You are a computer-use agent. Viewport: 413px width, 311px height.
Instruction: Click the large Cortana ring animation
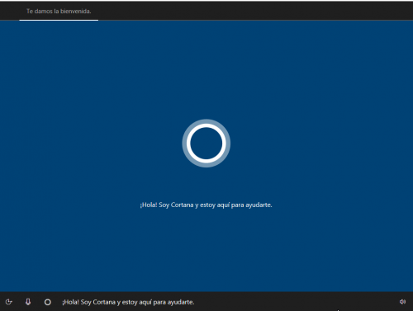pyautogui.click(x=206, y=143)
